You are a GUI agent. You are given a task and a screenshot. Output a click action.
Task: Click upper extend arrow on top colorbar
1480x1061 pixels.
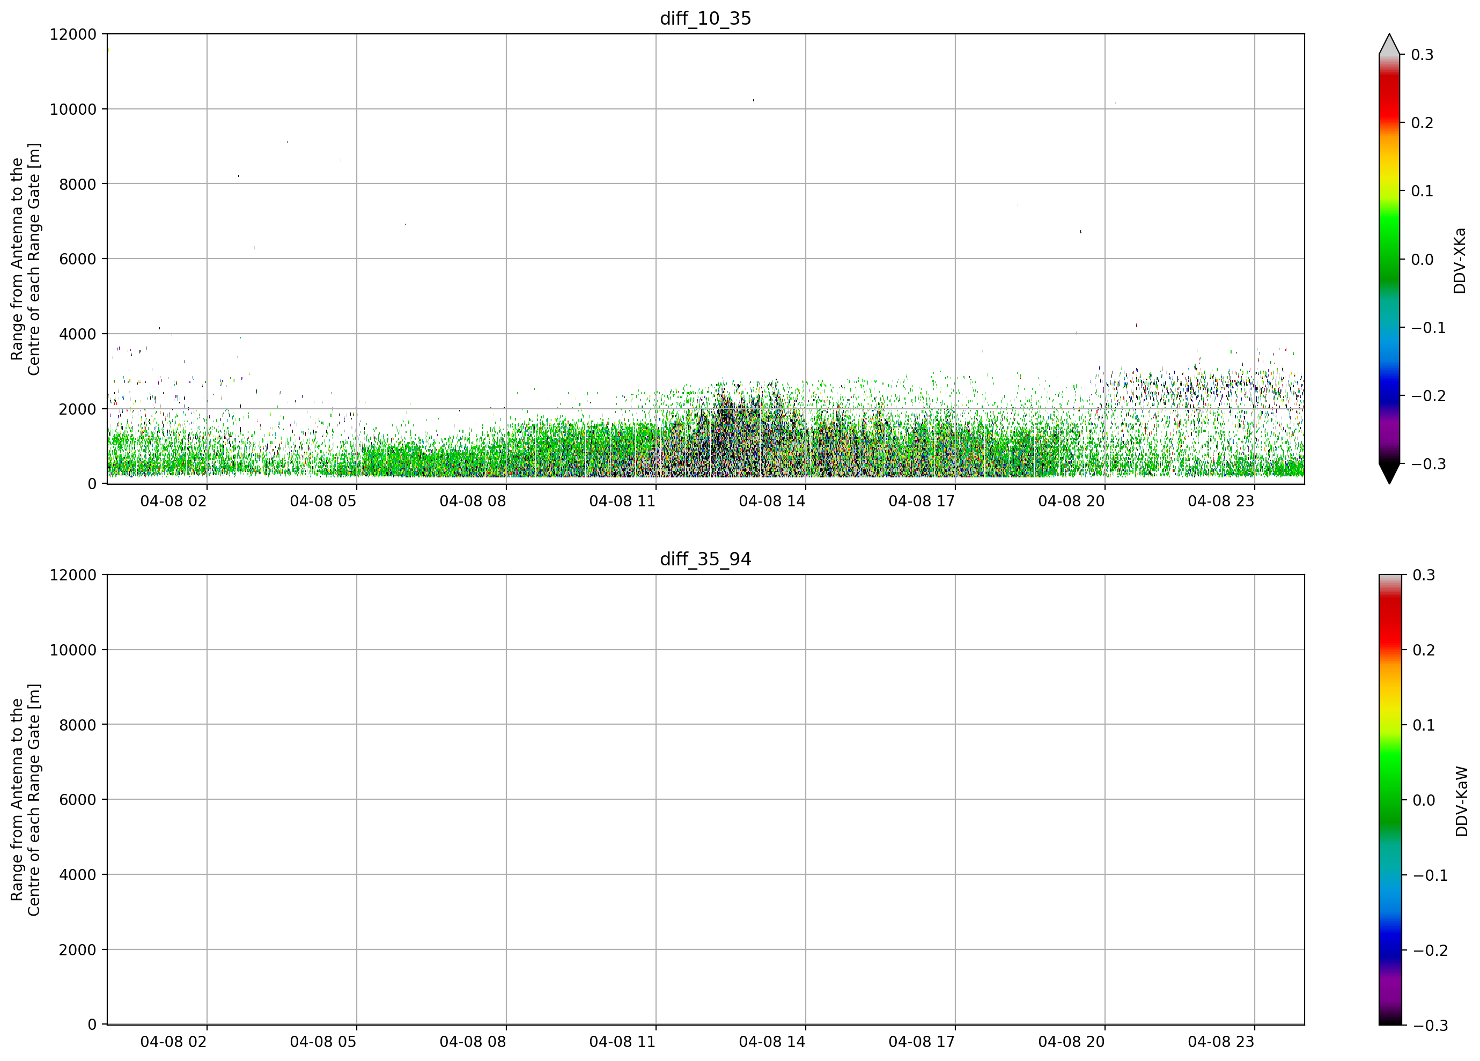pyautogui.click(x=1389, y=44)
